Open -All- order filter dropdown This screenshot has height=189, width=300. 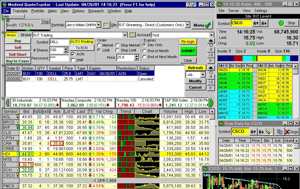203,74
